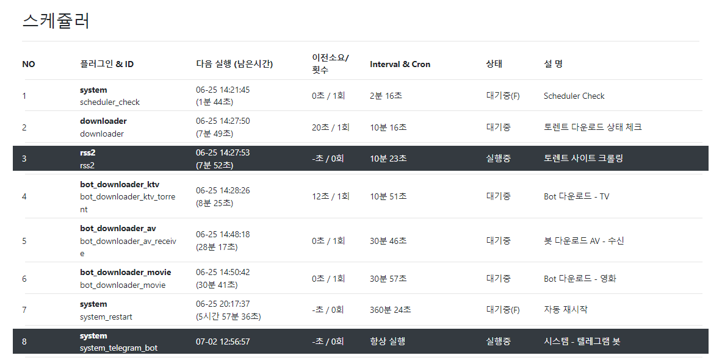Click the 다음 실행 (남은시간) column header

pyautogui.click(x=234, y=64)
